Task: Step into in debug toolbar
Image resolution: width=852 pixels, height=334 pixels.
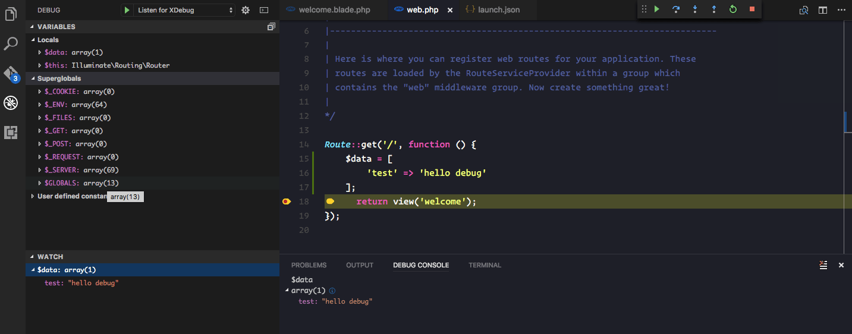Action: coord(695,10)
